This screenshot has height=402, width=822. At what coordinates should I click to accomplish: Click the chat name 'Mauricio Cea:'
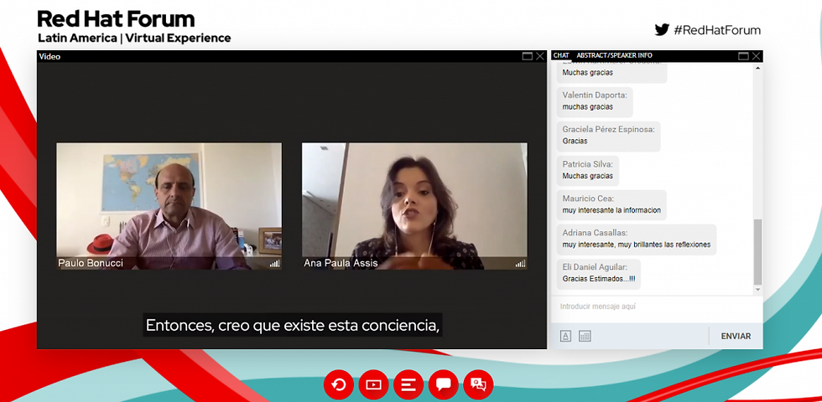588,198
